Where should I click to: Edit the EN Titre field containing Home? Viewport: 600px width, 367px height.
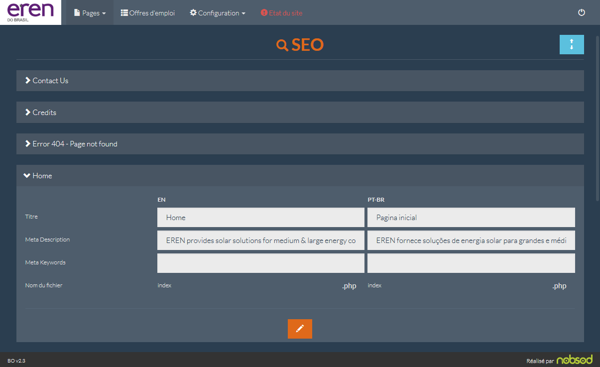(261, 218)
